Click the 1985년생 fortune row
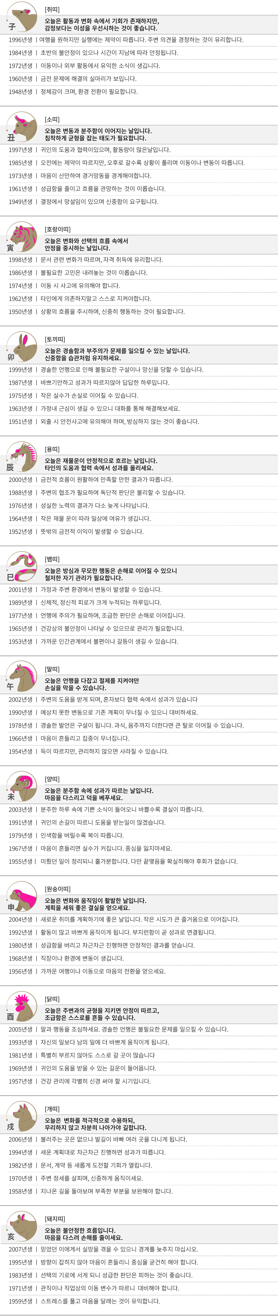The height and width of the screenshot is (1316, 278). pos(126,163)
